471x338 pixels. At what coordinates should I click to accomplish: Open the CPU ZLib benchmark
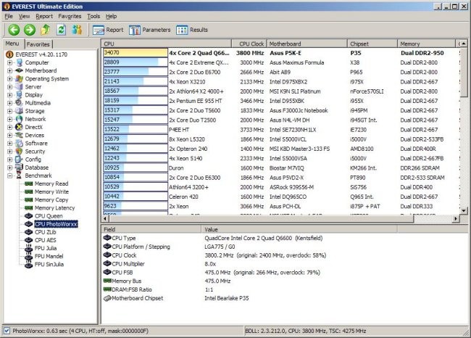pos(46,232)
